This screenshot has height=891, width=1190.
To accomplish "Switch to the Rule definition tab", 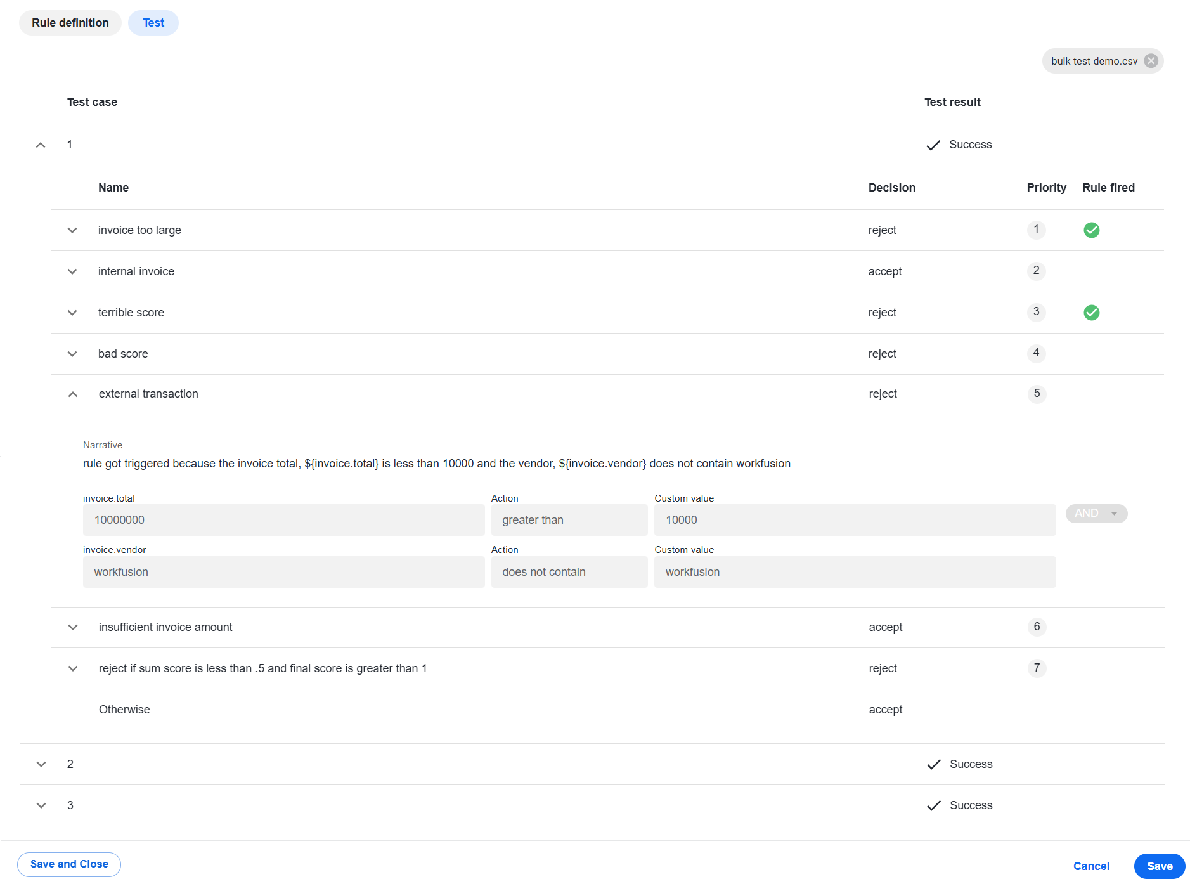I will tap(70, 23).
